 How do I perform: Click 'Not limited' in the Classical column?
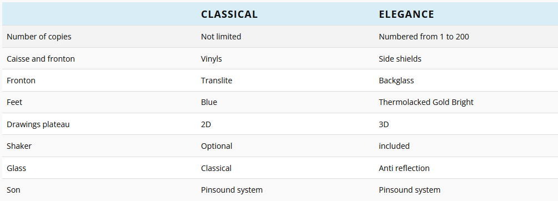pyautogui.click(x=221, y=37)
